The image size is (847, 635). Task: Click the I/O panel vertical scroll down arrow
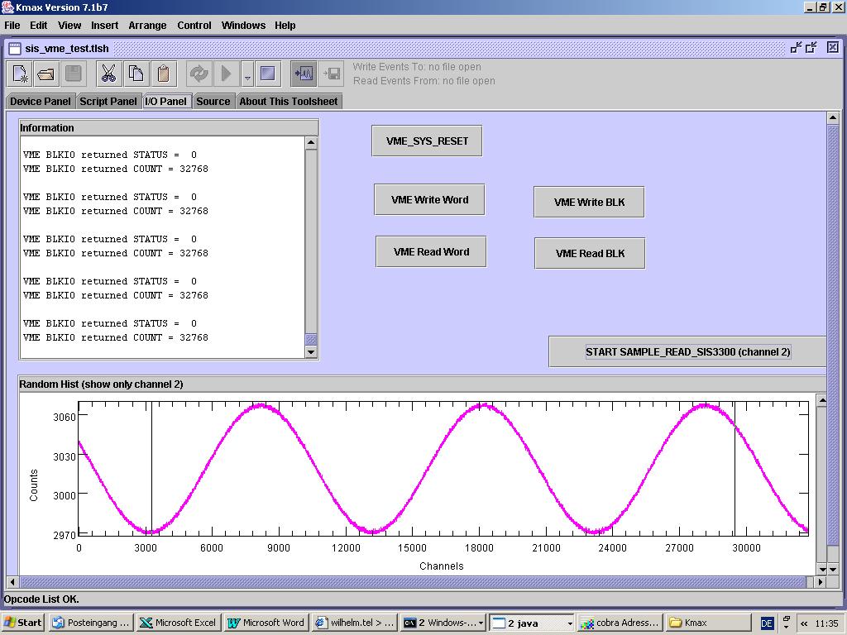tap(832, 569)
